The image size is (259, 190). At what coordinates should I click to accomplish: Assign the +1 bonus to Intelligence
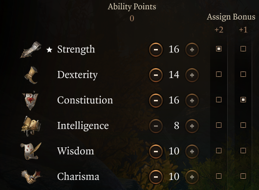pyautogui.click(x=243, y=125)
